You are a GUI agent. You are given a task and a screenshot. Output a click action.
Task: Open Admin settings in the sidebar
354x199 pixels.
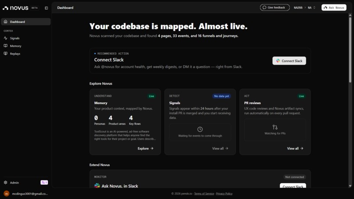(14, 182)
